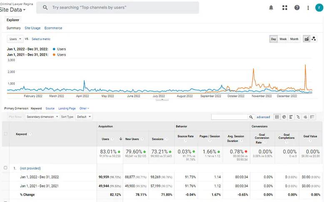
Task: Set graph interval to Week
Action: [x=283, y=39]
